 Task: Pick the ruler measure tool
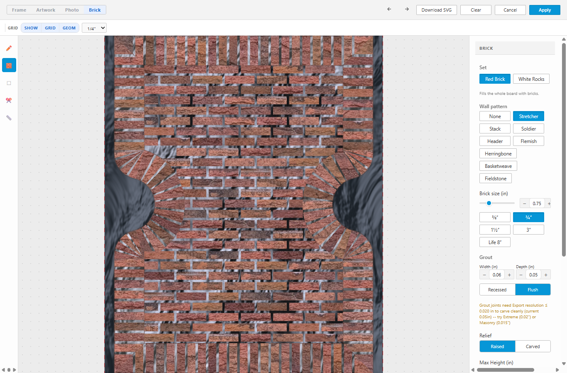(x=9, y=118)
